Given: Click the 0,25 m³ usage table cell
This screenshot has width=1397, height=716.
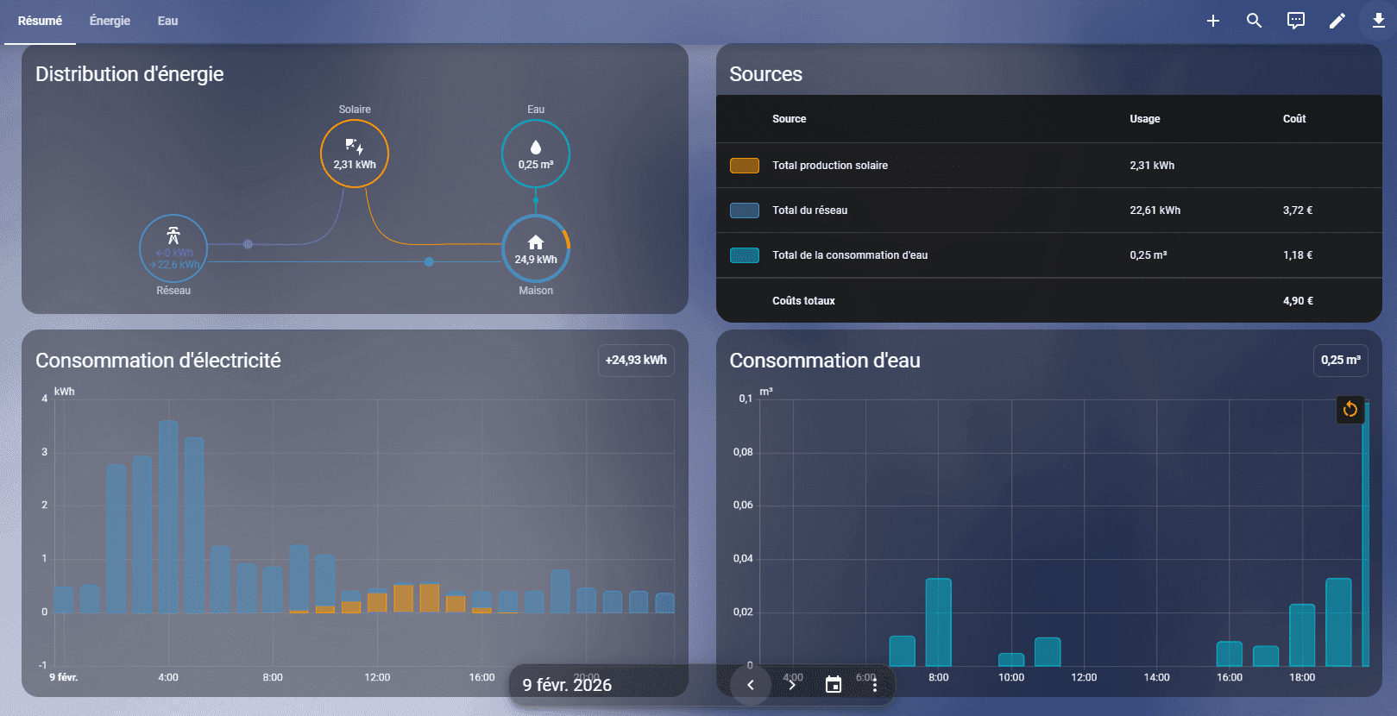Looking at the screenshot, I should click(x=1148, y=255).
